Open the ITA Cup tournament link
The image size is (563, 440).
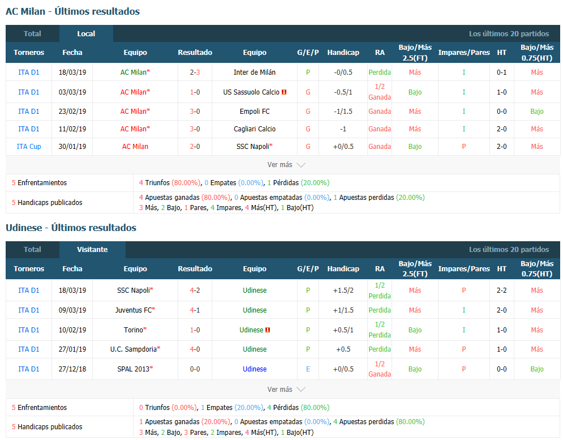tap(29, 147)
